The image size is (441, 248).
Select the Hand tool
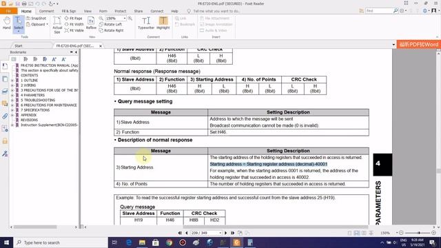pyautogui.click(x=6, y=23)
